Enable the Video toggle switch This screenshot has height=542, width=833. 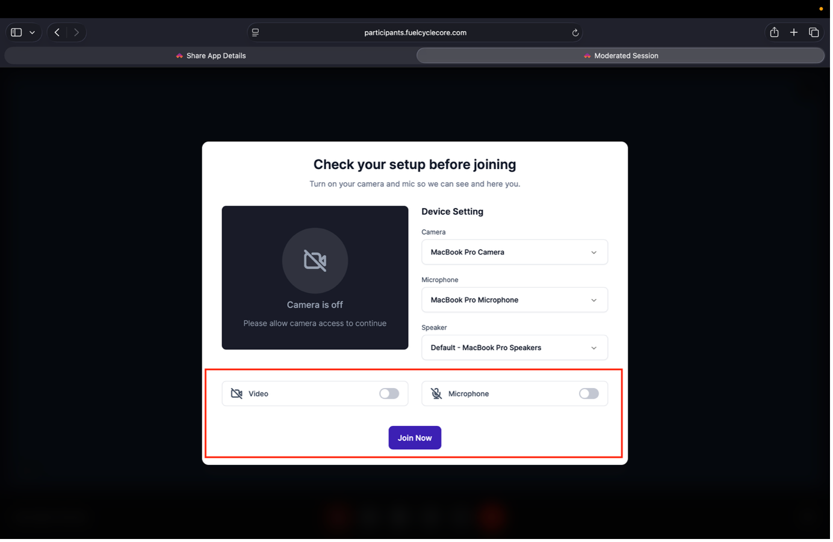(389, 393)
